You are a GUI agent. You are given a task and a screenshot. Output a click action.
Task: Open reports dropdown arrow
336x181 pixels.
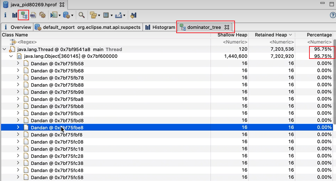click(59, 15)
